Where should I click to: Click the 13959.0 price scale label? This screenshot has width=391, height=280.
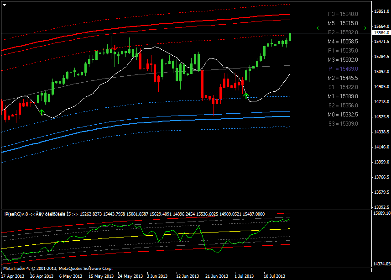pos(381,162)
